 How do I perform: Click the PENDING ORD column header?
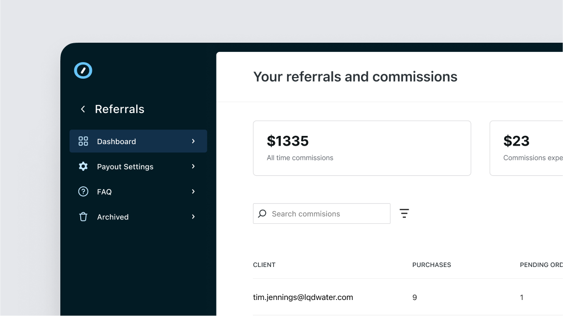pyautogui.click(x=542, y=265)
